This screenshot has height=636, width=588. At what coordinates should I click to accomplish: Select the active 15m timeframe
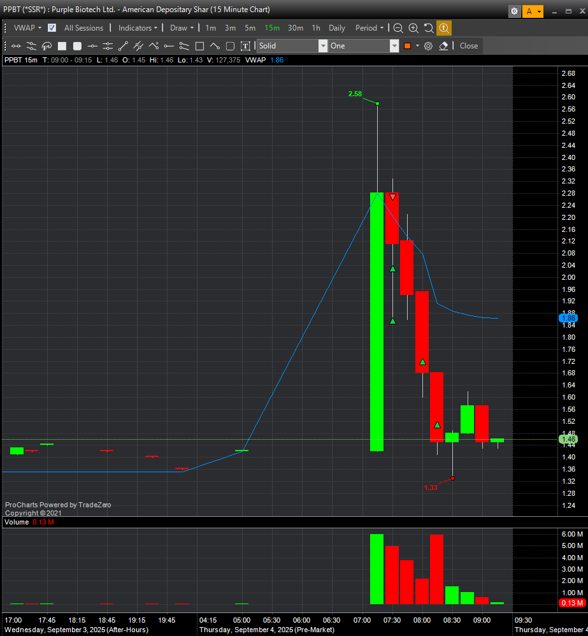coord(272,28)
